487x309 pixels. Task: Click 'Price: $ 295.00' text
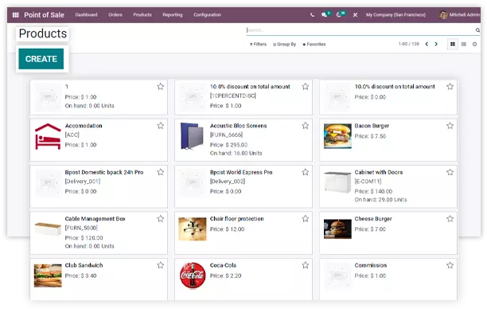click(228, 145)
